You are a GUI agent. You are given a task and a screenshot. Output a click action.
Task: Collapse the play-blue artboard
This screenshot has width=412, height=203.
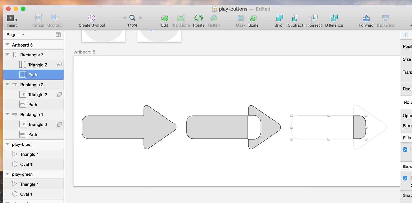[x=7, y=144]
